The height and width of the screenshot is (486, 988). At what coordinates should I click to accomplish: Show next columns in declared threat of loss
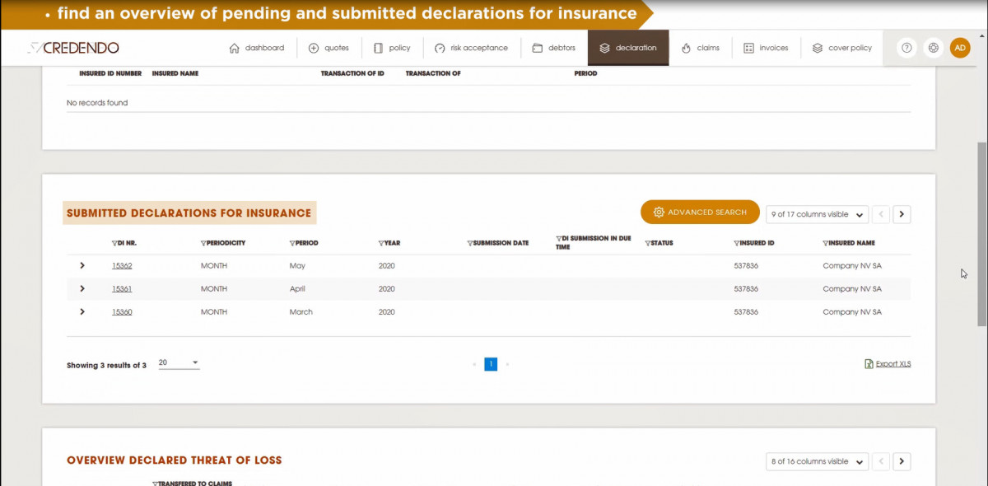pos(902,461)
